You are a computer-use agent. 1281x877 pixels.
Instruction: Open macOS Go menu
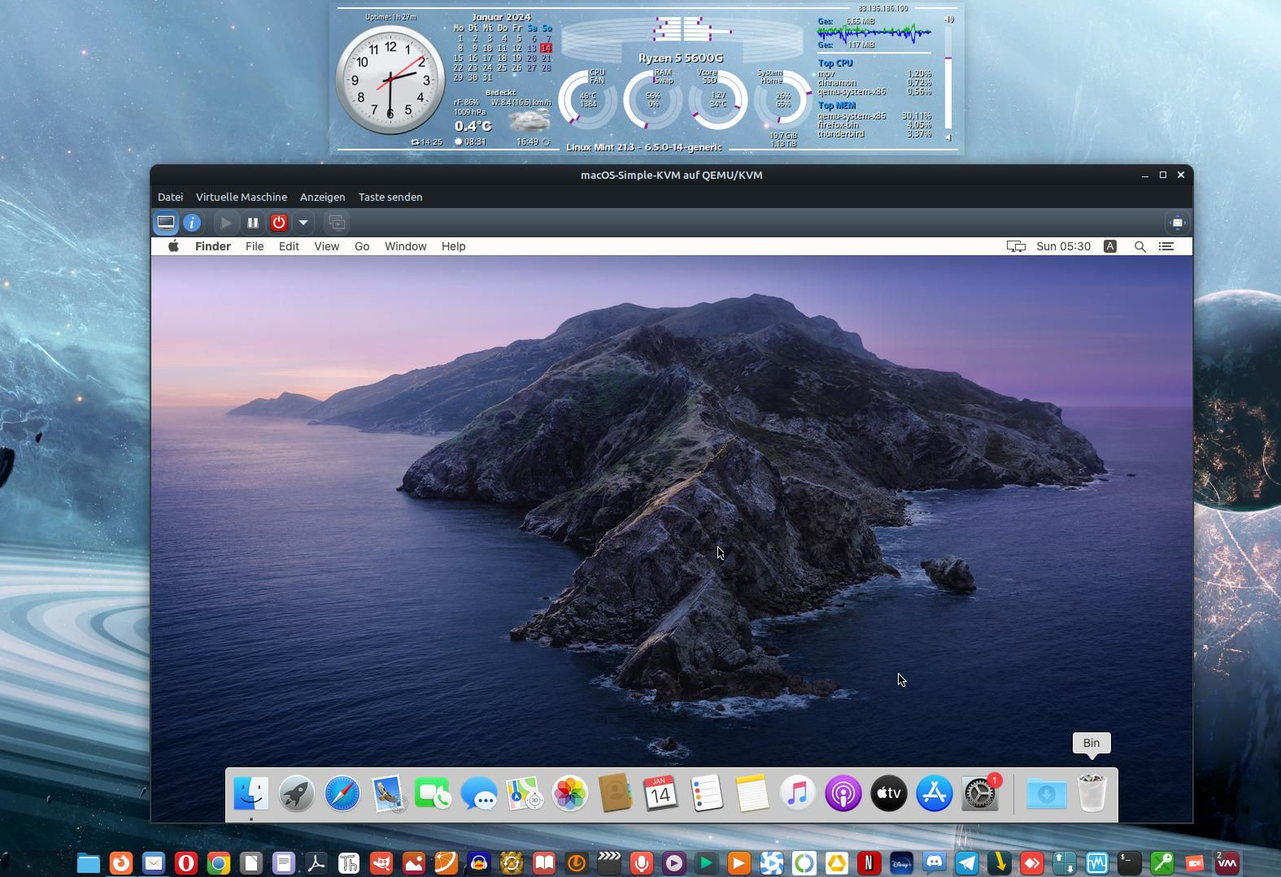tap(362, 246)
